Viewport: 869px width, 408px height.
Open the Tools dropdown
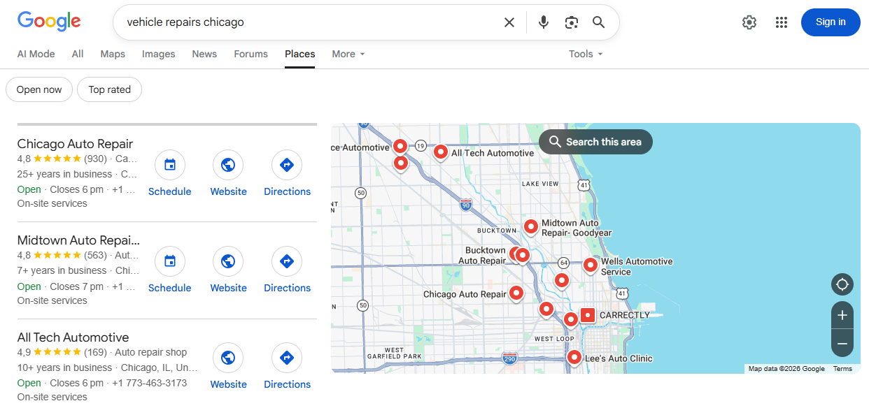[x=585, y=54]
